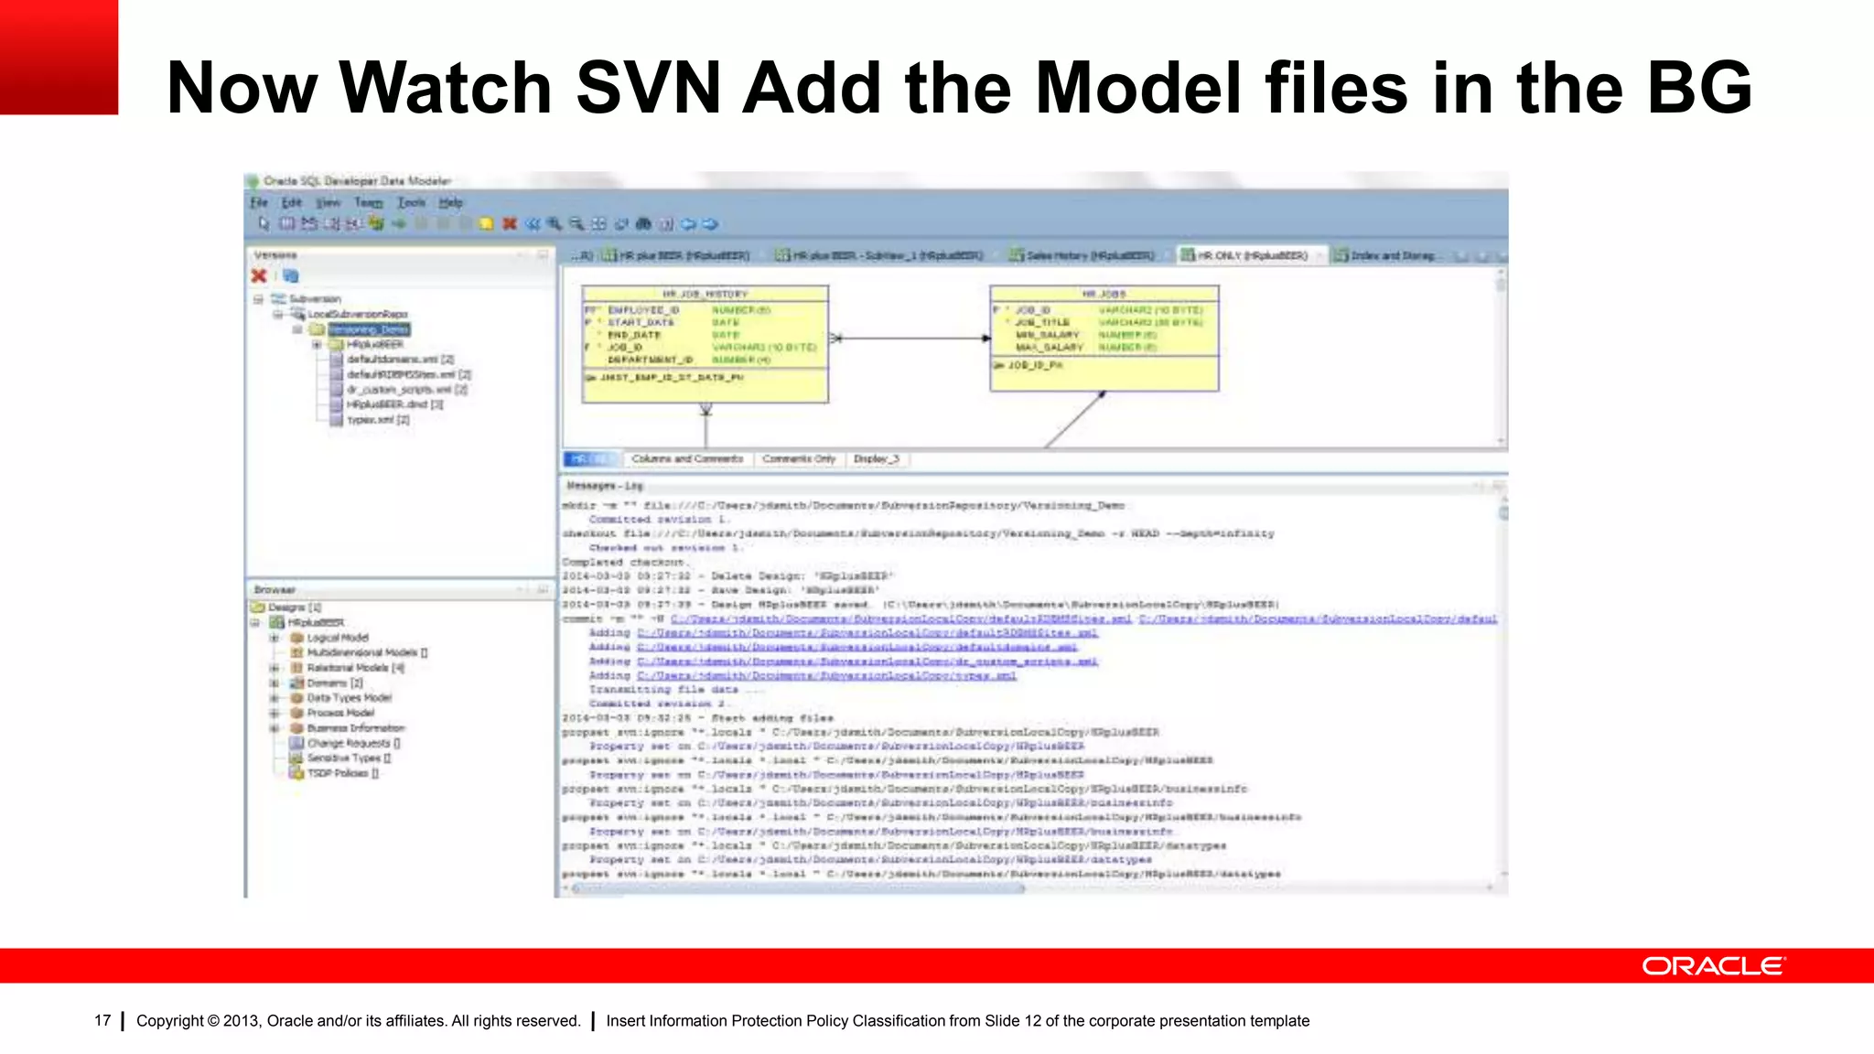Expand the HRplusBEER folder in Versions
Screen dimensions: 1874x1054
pos(317,345)
